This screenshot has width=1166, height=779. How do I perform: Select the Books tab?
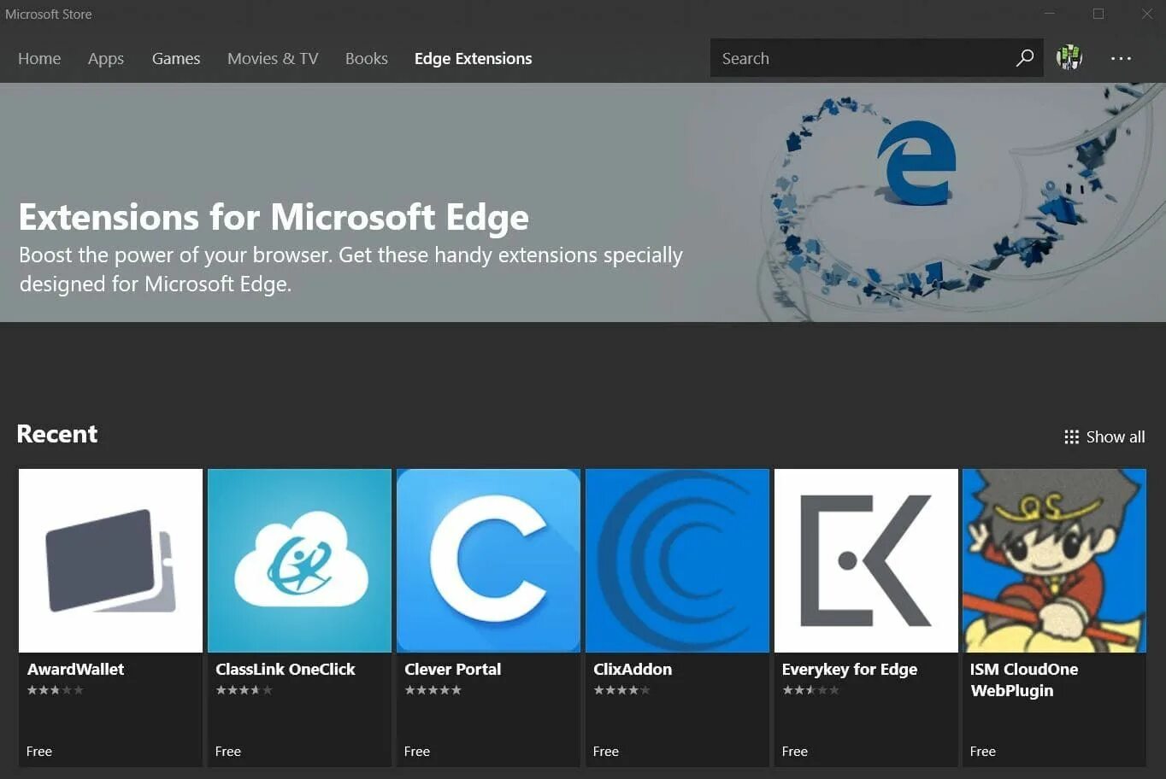pyautogui.click(x=367, y=58)
